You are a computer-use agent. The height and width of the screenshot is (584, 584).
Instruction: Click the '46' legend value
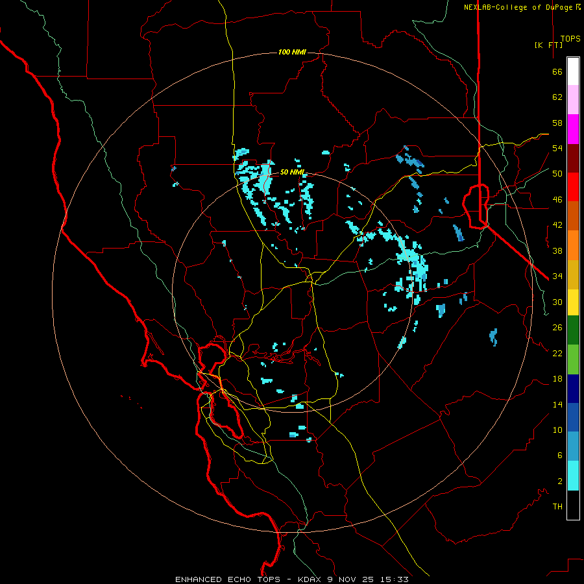[557, 200]
